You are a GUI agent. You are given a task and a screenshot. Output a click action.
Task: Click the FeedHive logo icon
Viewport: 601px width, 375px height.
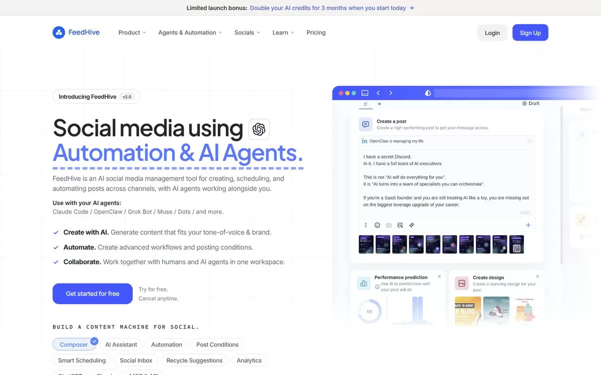tap(59, 32)
